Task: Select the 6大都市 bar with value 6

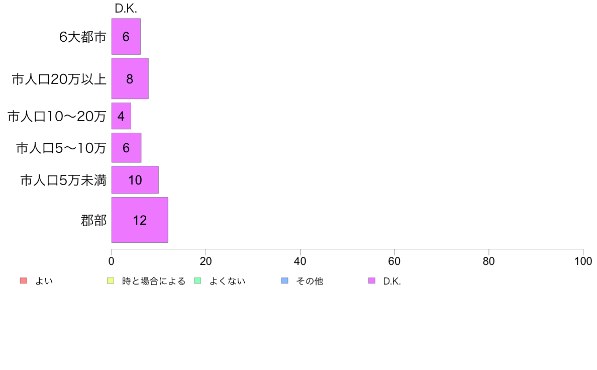Action: pyautogui.click(x=126, y=37)
